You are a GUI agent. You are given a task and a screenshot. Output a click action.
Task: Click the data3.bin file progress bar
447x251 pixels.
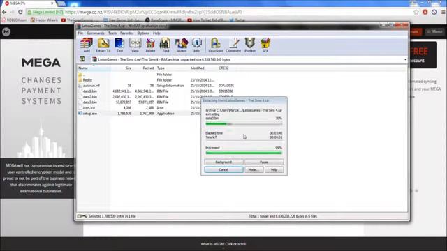[x=244, y=124]
